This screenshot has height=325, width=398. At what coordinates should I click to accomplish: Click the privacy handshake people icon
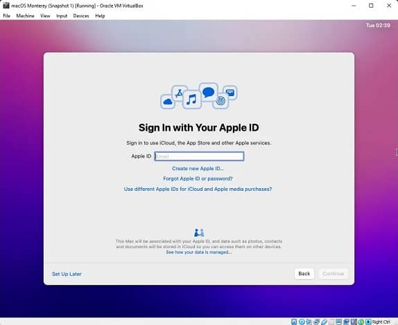199,232
